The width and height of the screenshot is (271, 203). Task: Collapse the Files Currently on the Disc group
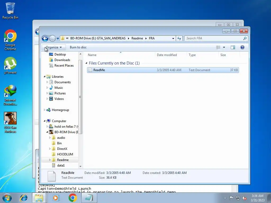click(x=86, y=63)
